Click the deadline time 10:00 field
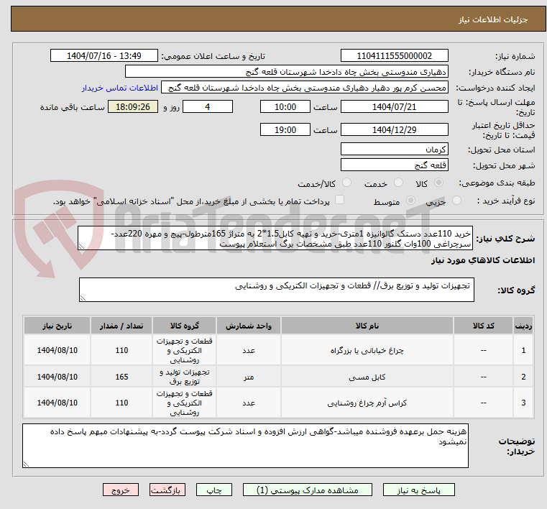This screenshot has width=547, height=509. pos(285,106)
